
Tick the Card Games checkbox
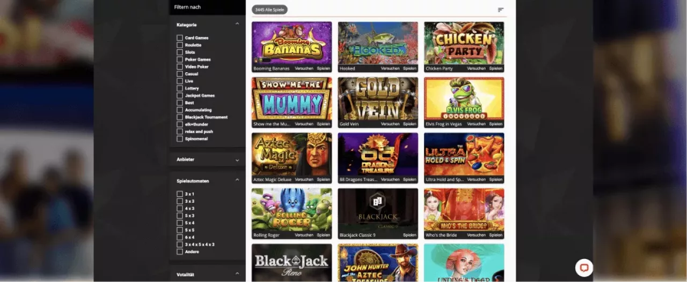coord(180,38)
